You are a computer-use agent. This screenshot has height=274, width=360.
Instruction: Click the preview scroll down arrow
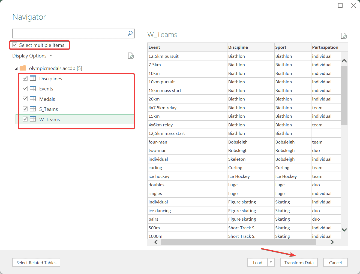pos(344,230)
